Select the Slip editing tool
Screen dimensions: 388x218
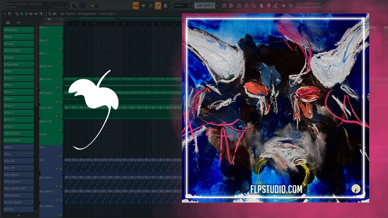point(36,14)
